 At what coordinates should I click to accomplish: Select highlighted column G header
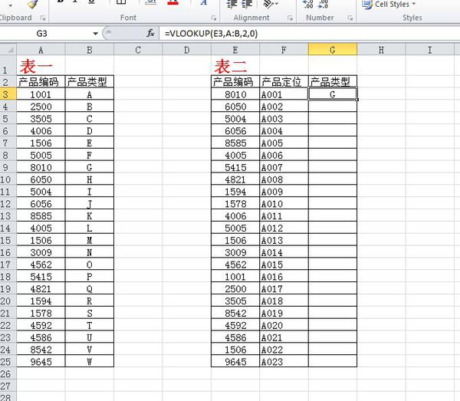coord(333,50)
